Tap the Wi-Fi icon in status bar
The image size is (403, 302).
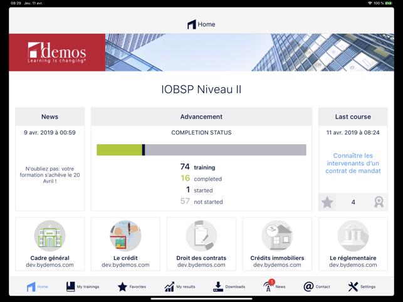tap(370, 3)
